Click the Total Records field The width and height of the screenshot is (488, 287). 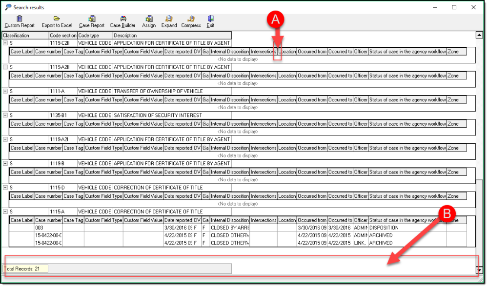tap(25, 268)
